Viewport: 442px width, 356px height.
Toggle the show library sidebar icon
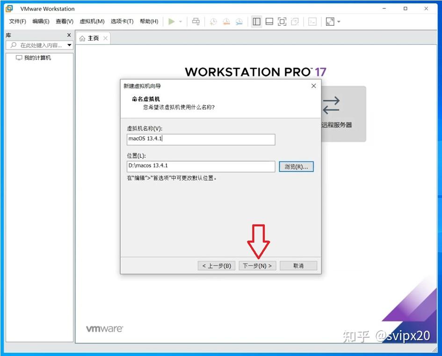click(256, 22)
